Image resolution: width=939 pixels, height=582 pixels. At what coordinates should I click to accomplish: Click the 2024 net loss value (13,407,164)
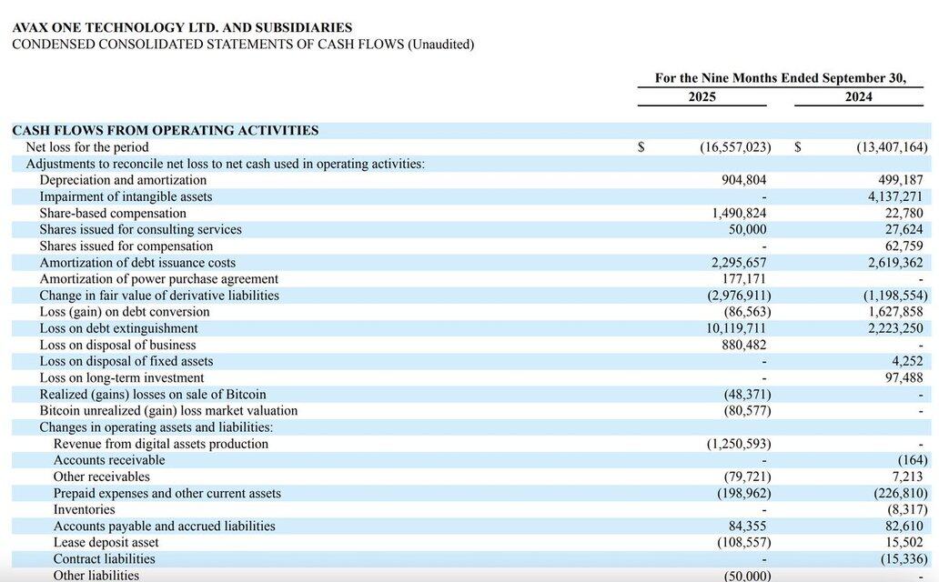(x=892, y=147)
